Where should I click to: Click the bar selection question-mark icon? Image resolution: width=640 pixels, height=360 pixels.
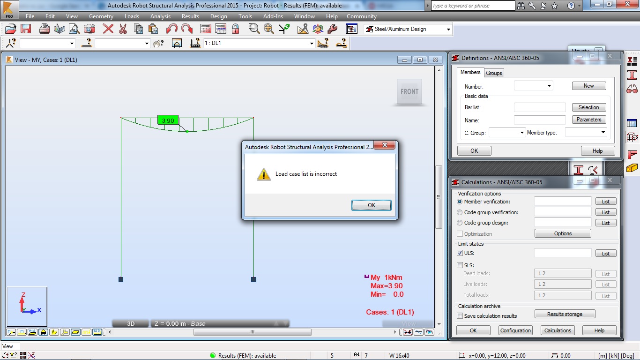[86, 43]
